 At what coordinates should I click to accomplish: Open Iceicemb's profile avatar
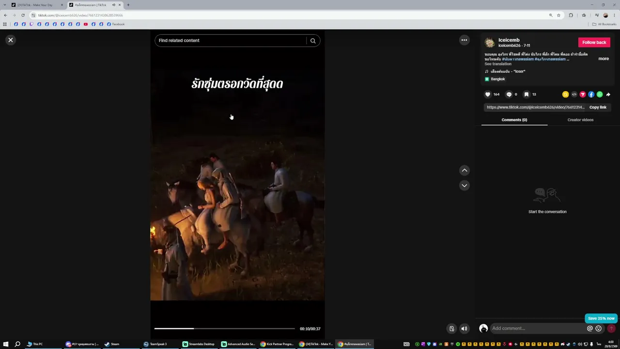pos(490,43)
